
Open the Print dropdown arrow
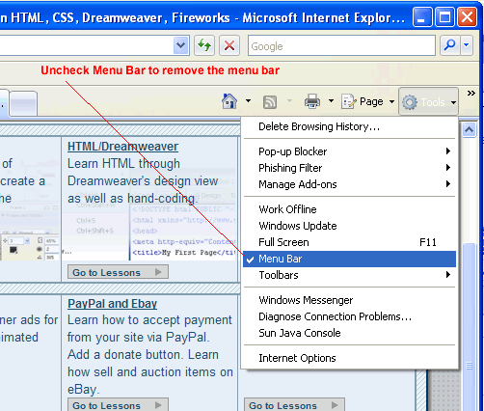(331, 101)
